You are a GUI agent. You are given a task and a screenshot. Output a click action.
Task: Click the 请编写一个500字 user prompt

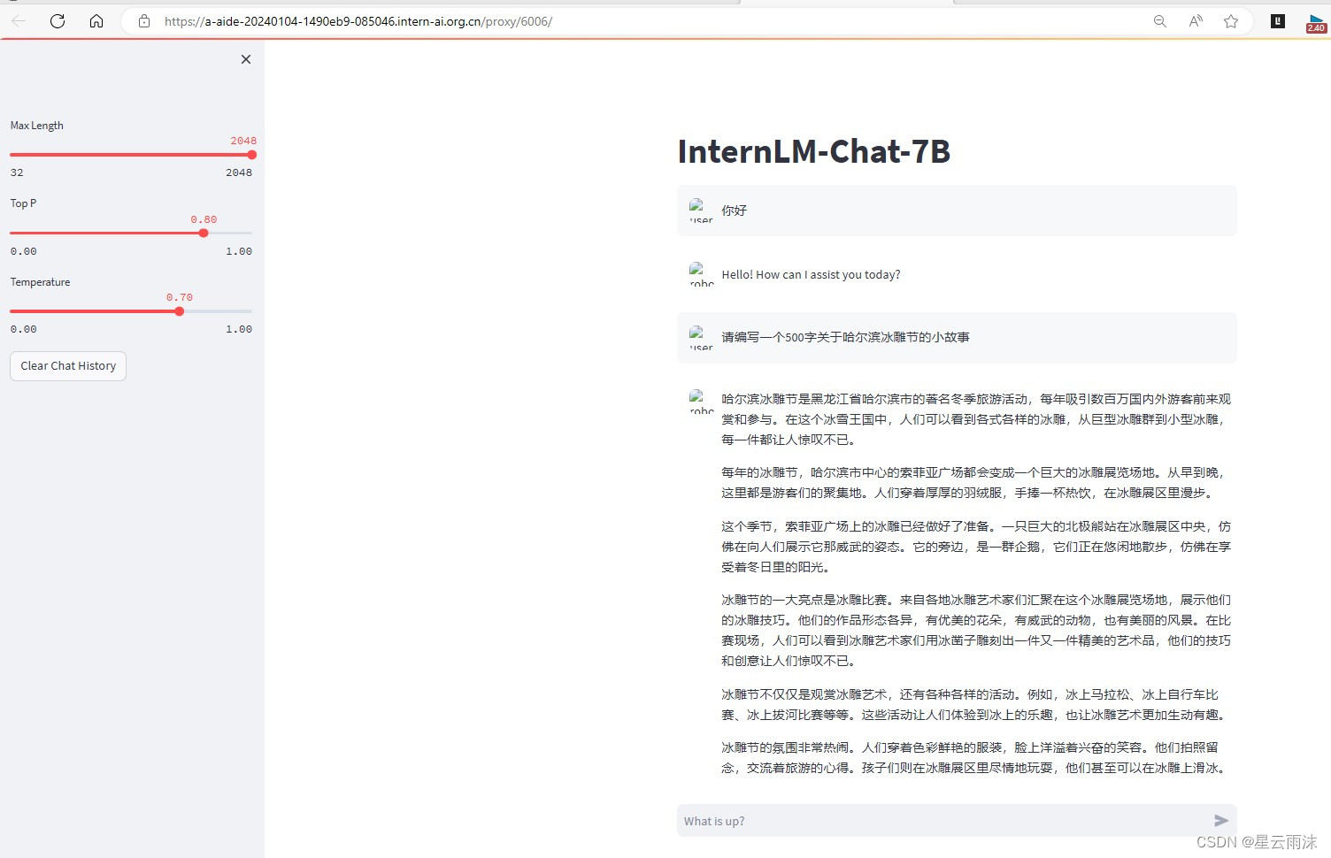[845, 337]
